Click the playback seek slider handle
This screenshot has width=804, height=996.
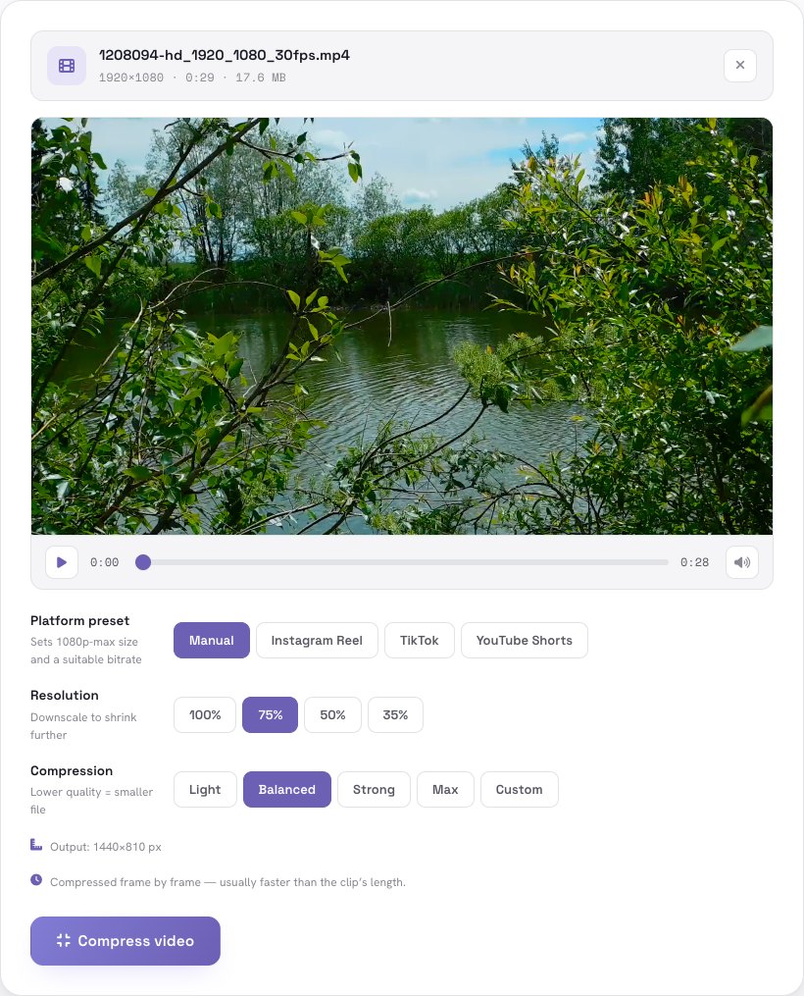tap(143, 562)
